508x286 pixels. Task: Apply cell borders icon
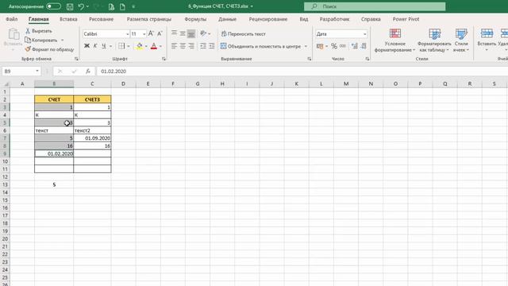tap(121, 46)
